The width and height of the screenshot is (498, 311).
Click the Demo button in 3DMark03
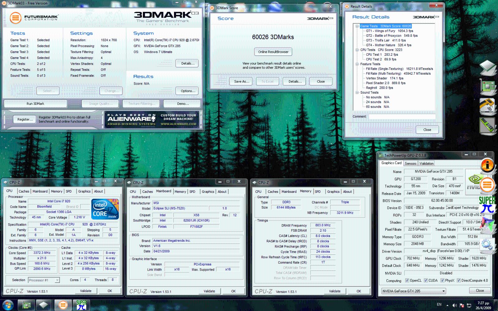point(183,104)
